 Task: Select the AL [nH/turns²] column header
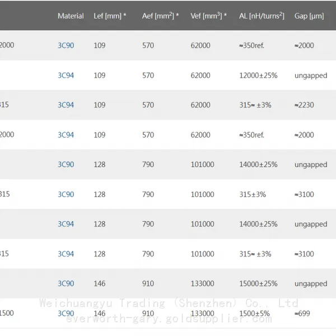(262, 16)
